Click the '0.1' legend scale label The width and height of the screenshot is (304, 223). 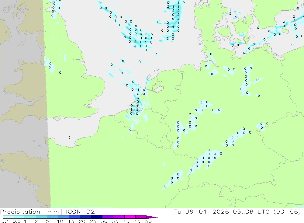coord(5,221)
